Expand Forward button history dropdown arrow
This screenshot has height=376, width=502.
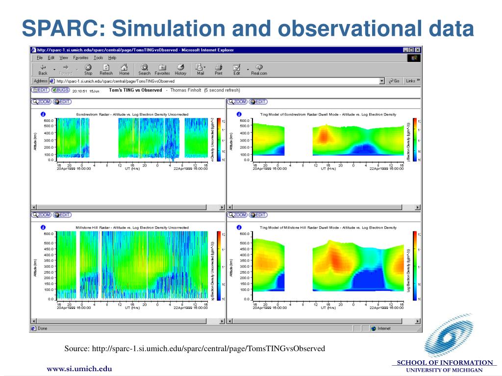[77, 70]
